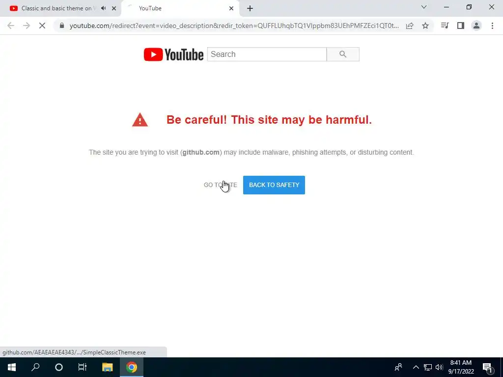Click the YouTube logo
This screenshot has height=377, width=503.
173,54
